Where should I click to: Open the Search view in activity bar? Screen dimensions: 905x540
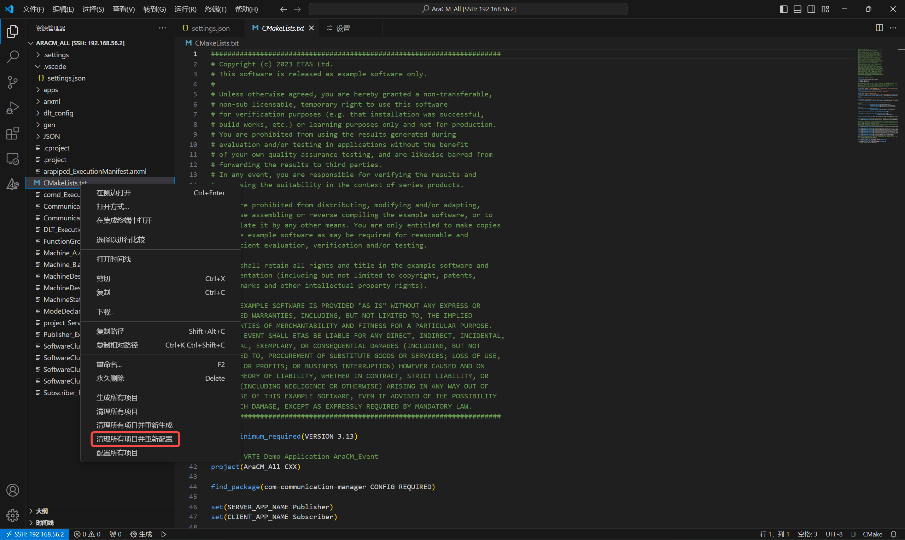pyautogui.click(x=13, y=57)
